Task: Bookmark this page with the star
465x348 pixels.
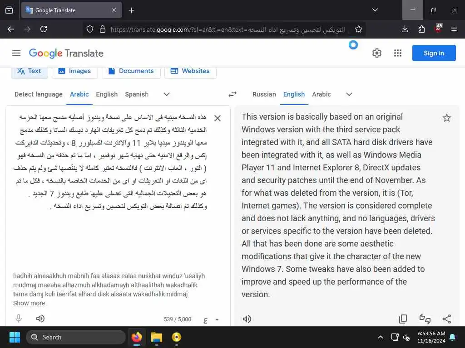Action: [359, 29]
